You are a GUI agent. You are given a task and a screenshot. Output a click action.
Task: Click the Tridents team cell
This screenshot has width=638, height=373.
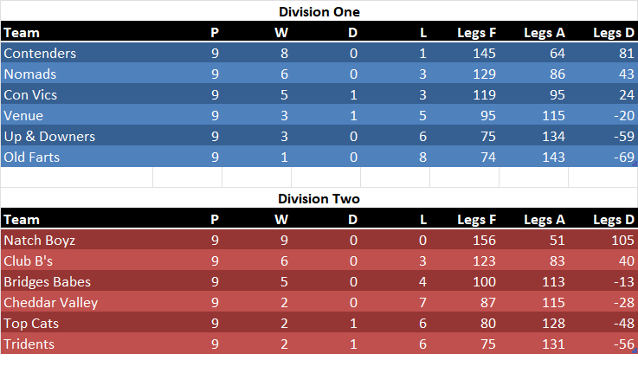click(29, 344)
